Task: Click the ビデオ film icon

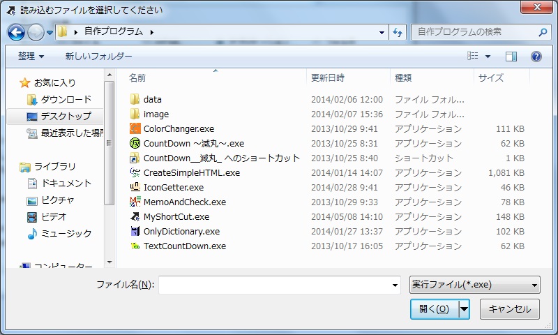Action: [32, 217]
